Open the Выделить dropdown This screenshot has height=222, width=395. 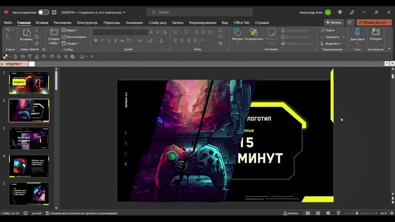pyautogui.click(x=332, y=43)
